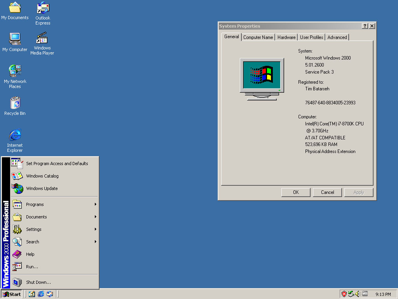Viewport: 398px width, 299px height.
Task: Click the taskbar clock showing 9:13 PM
Action: (383, 294)
